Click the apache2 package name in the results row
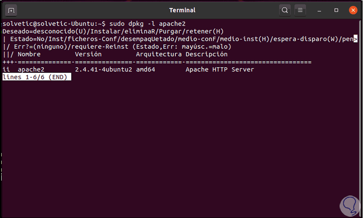Viewport: 363px width, 218px height. (31, 70)
